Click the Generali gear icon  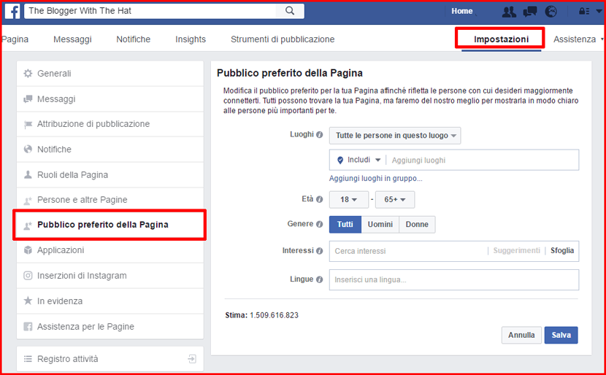point(28,74)
